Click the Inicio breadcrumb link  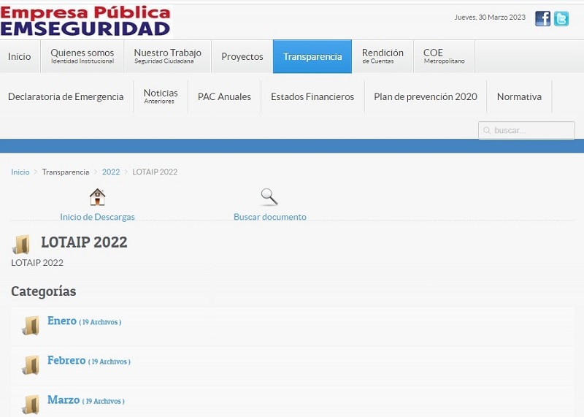pyautogui.click(x=20, y=172)
